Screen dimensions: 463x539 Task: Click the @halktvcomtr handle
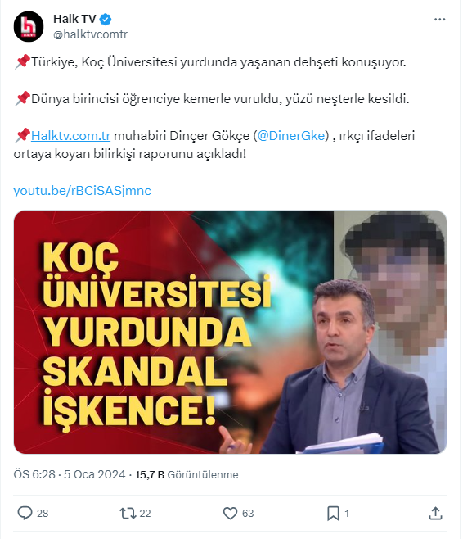(x=90, y=34)
